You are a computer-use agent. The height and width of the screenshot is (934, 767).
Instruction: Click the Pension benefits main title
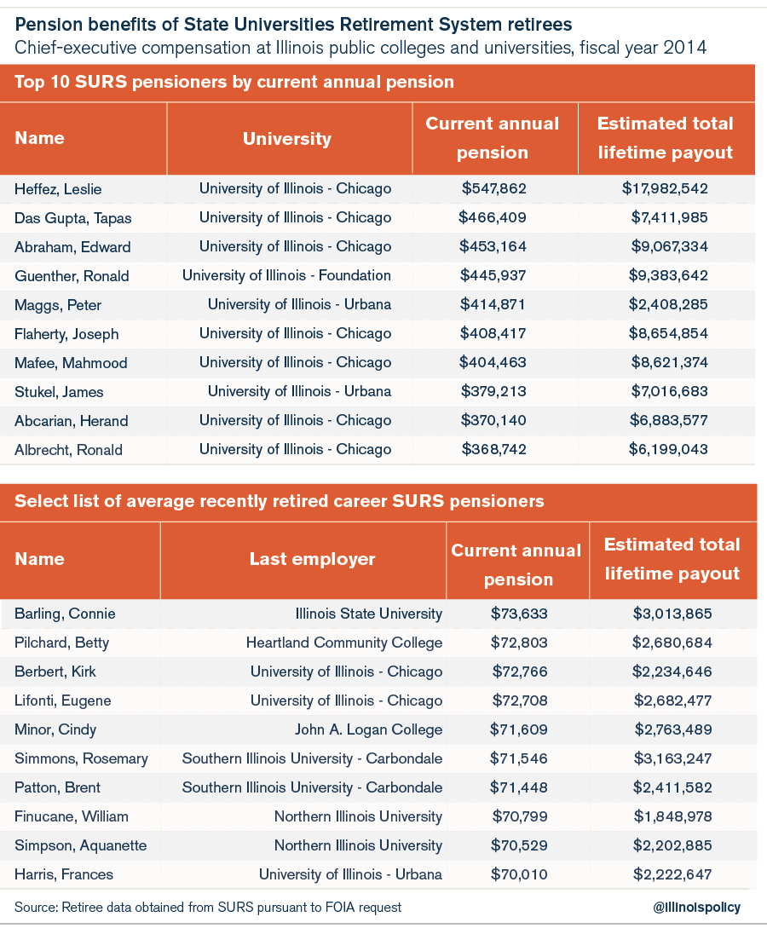[293, 25]
